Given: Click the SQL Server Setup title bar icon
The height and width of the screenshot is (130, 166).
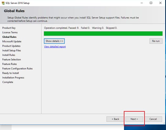Looking at the screenshot, I should [x=3, y=3].
